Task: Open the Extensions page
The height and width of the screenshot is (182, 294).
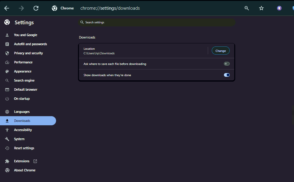Action: tap(21, 161)
